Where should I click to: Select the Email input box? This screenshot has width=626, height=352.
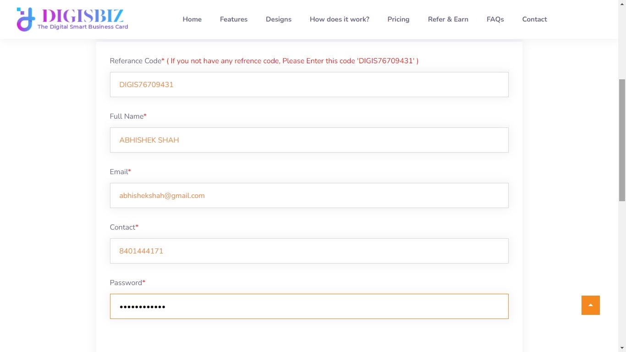click(x=309, y=196)
